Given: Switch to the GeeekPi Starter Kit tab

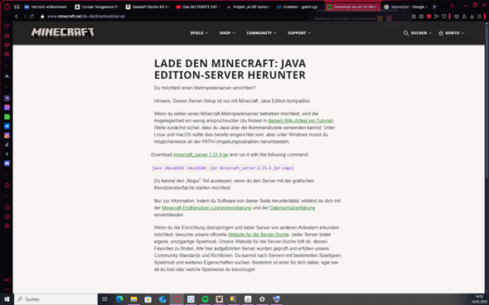Looking at the screenshot, I should 148,7.
